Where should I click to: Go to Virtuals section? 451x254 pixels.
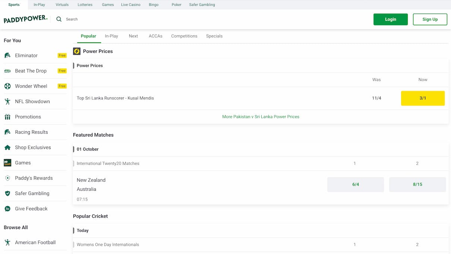pyautogui.click(x=62, y=5)
